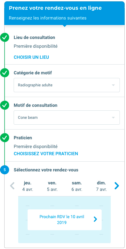Click the blue step 5 circle
The height and width of the screenshot is (249, 126).
(5, 170)
